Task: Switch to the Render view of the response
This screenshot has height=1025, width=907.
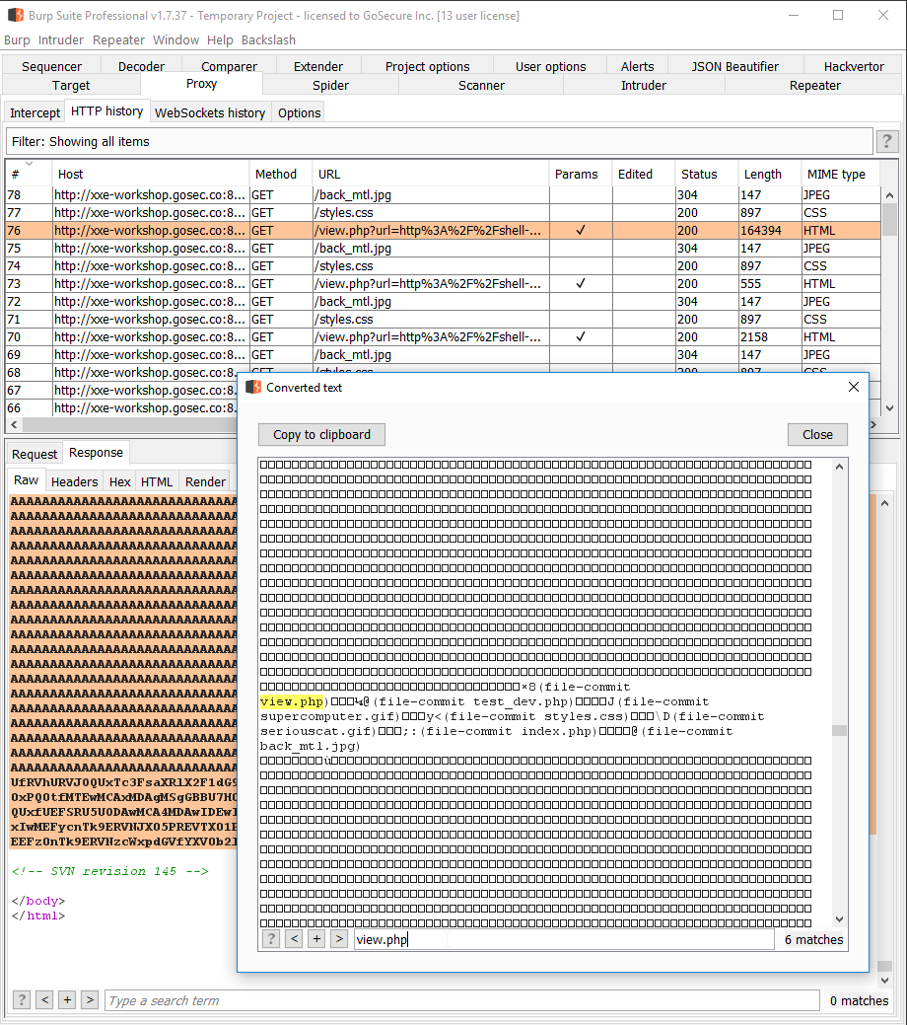Action: (205, 481)
